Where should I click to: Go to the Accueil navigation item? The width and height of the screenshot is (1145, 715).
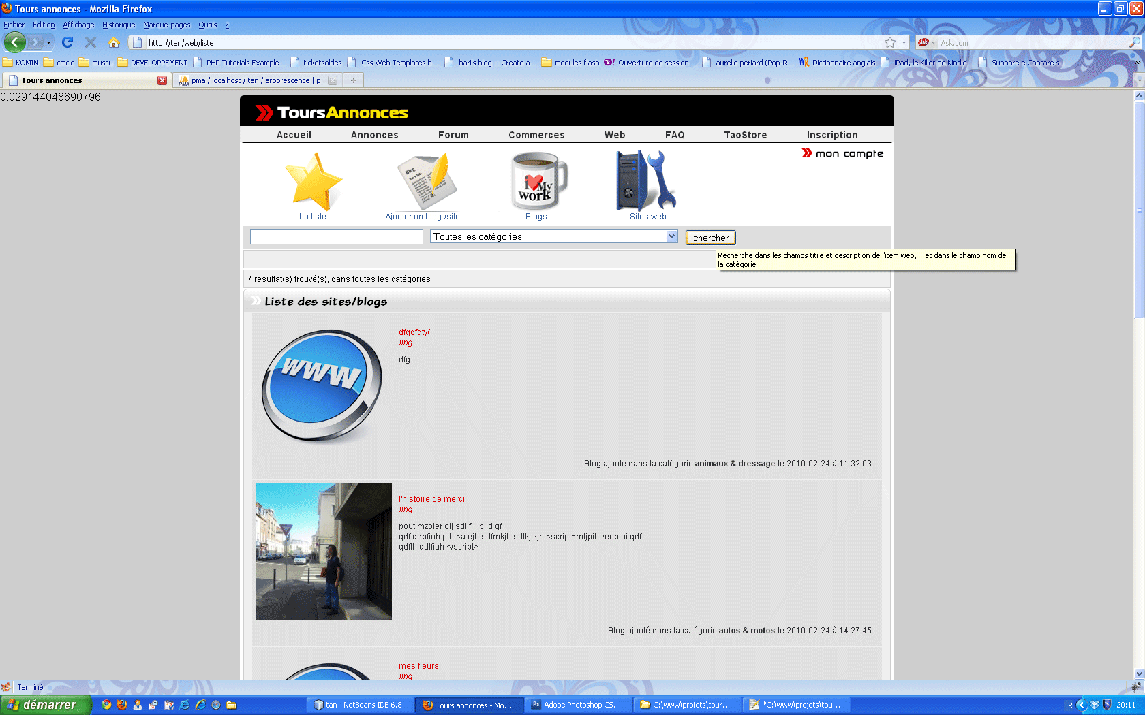(x=294, y=135)
